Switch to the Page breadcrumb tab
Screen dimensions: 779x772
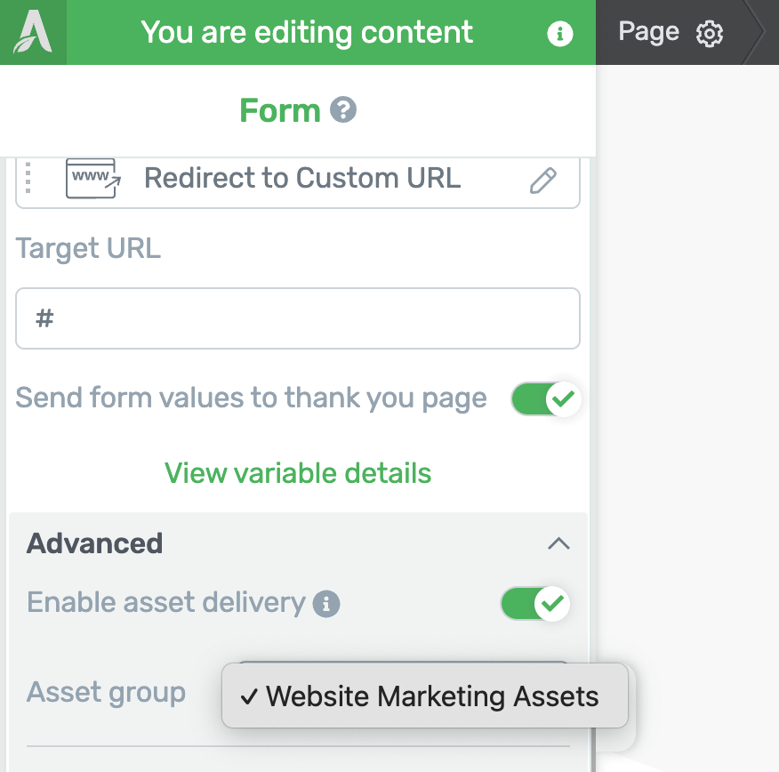coord(648,33)
